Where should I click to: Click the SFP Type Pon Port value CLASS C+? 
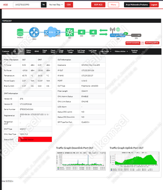coord(85,122)
